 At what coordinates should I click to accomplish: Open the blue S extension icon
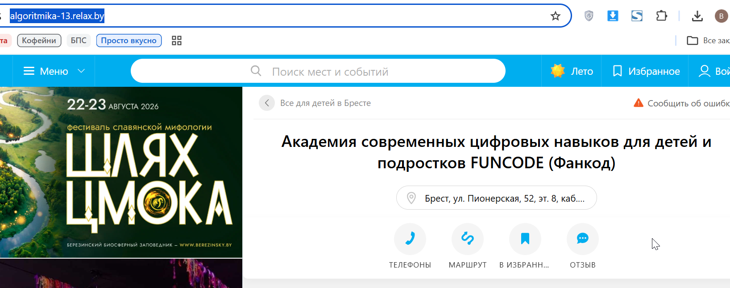click(x=637, y=16)
